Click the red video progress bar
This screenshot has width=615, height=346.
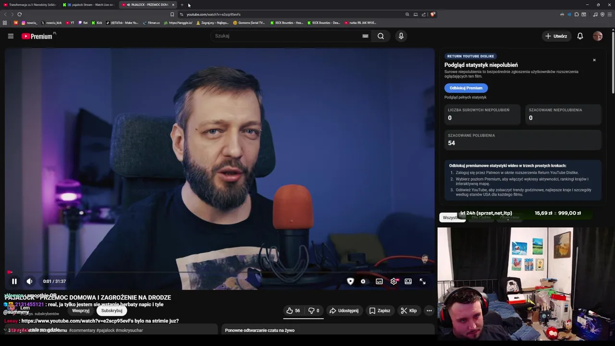220,272
